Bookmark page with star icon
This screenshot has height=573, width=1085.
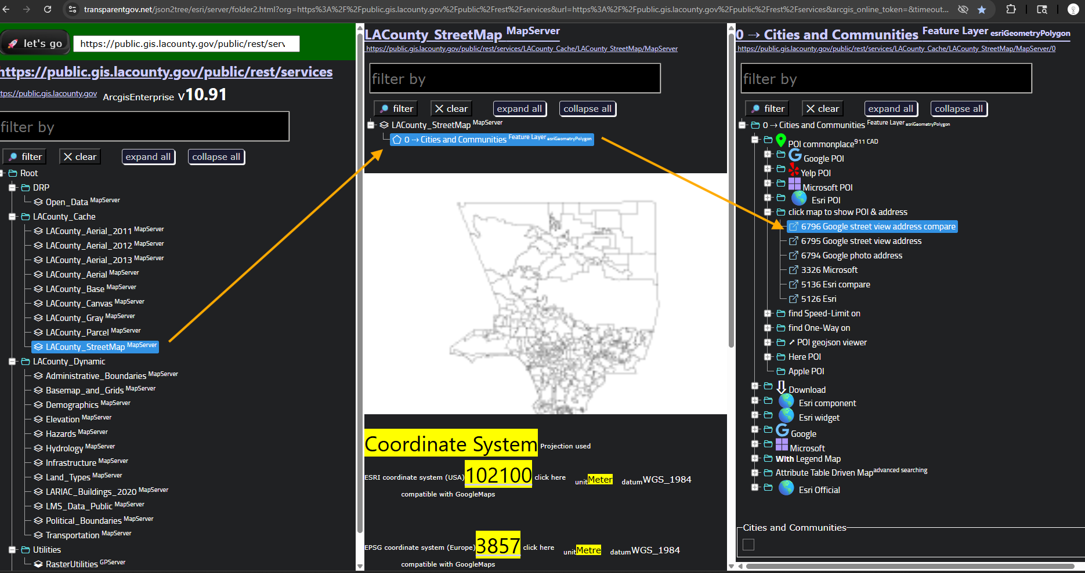(982, 9)
